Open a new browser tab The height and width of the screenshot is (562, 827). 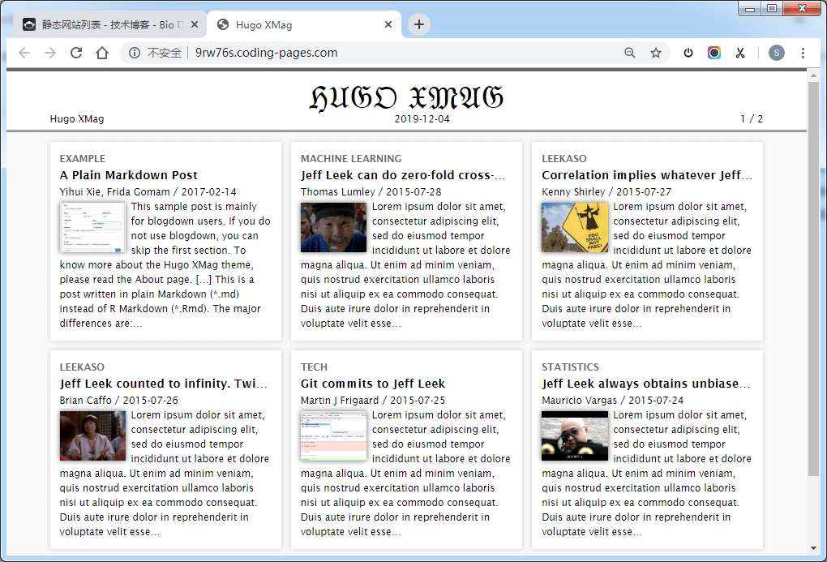point(419,24)
